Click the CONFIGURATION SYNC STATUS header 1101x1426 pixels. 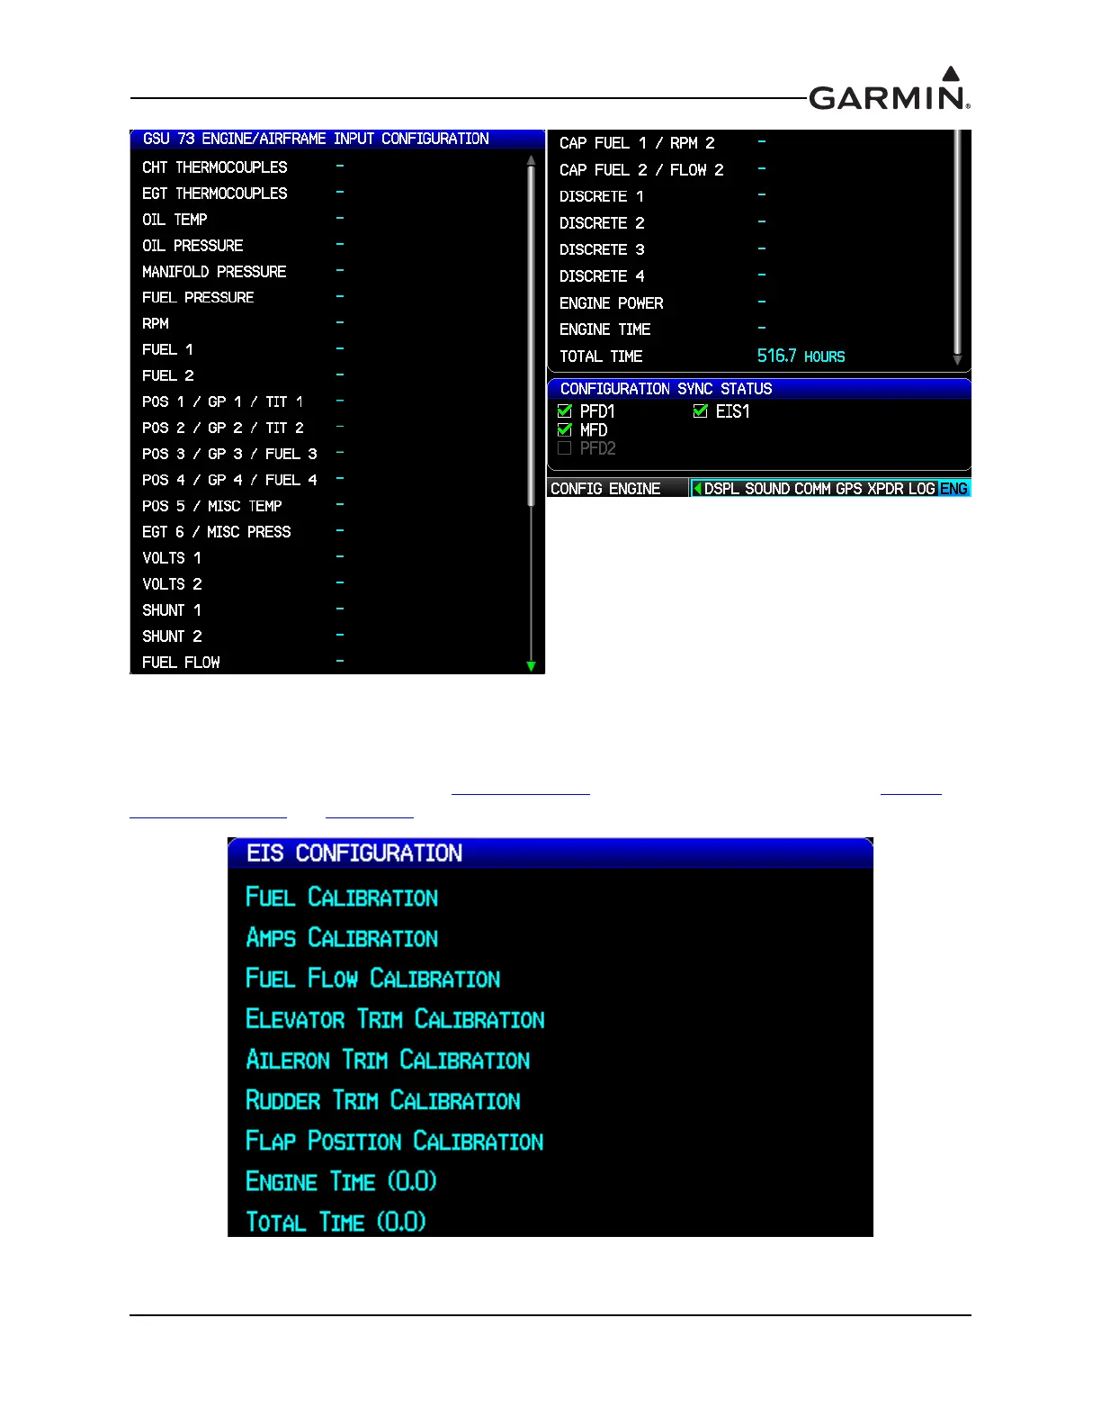[x=759, y=389]
